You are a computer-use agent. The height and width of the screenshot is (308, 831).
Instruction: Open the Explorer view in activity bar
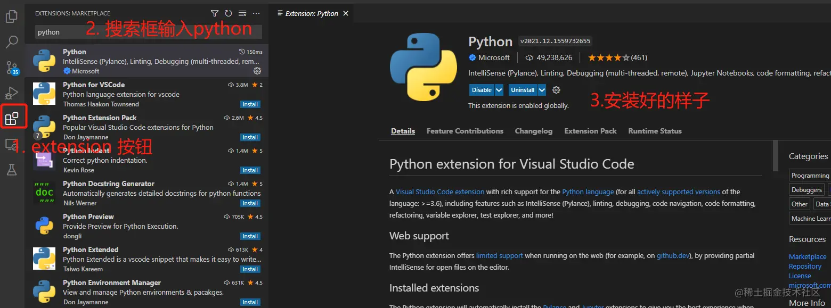12,16
